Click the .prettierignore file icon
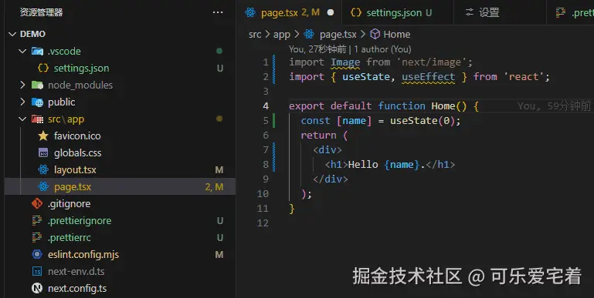Viewport: 594px width, 298px height. [37, 220]
